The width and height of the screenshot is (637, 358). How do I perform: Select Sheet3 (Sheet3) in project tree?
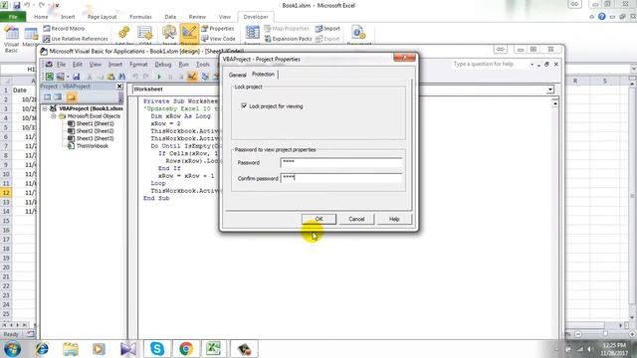pos(96,138)
